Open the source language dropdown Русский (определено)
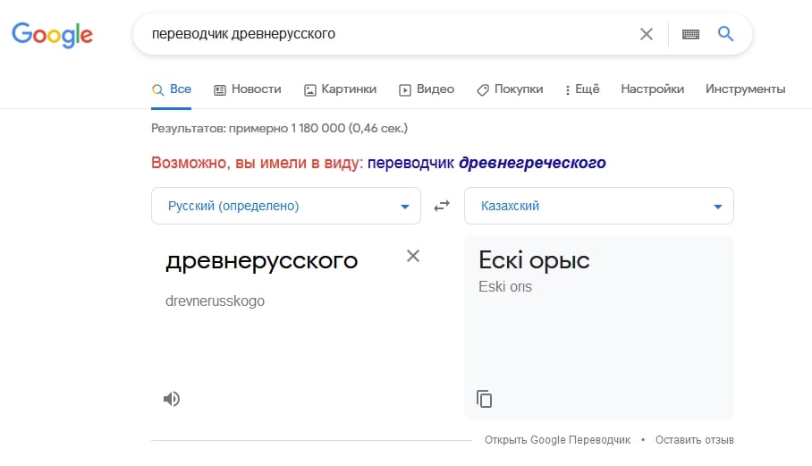Image resolution: width=812 pixels, height=466 pixels. (x=286, y=206)
